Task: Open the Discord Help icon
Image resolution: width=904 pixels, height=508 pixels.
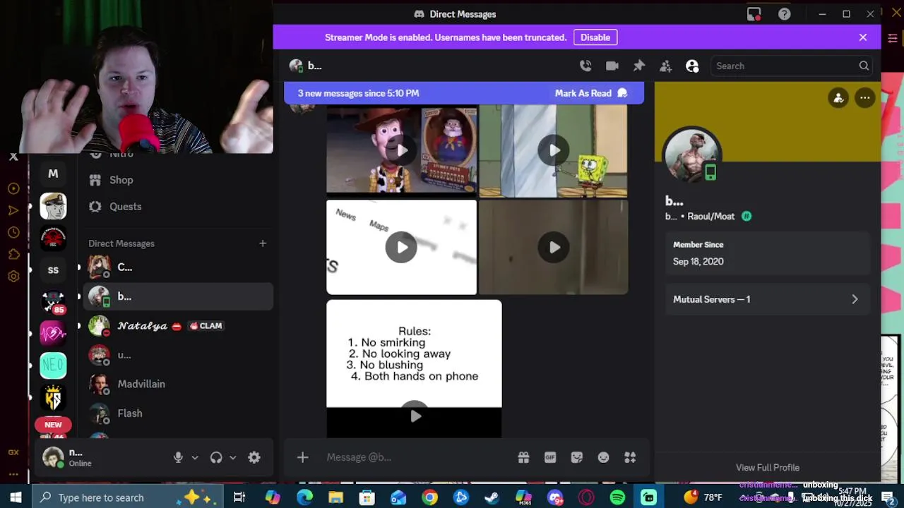Action: pos(784,14)
